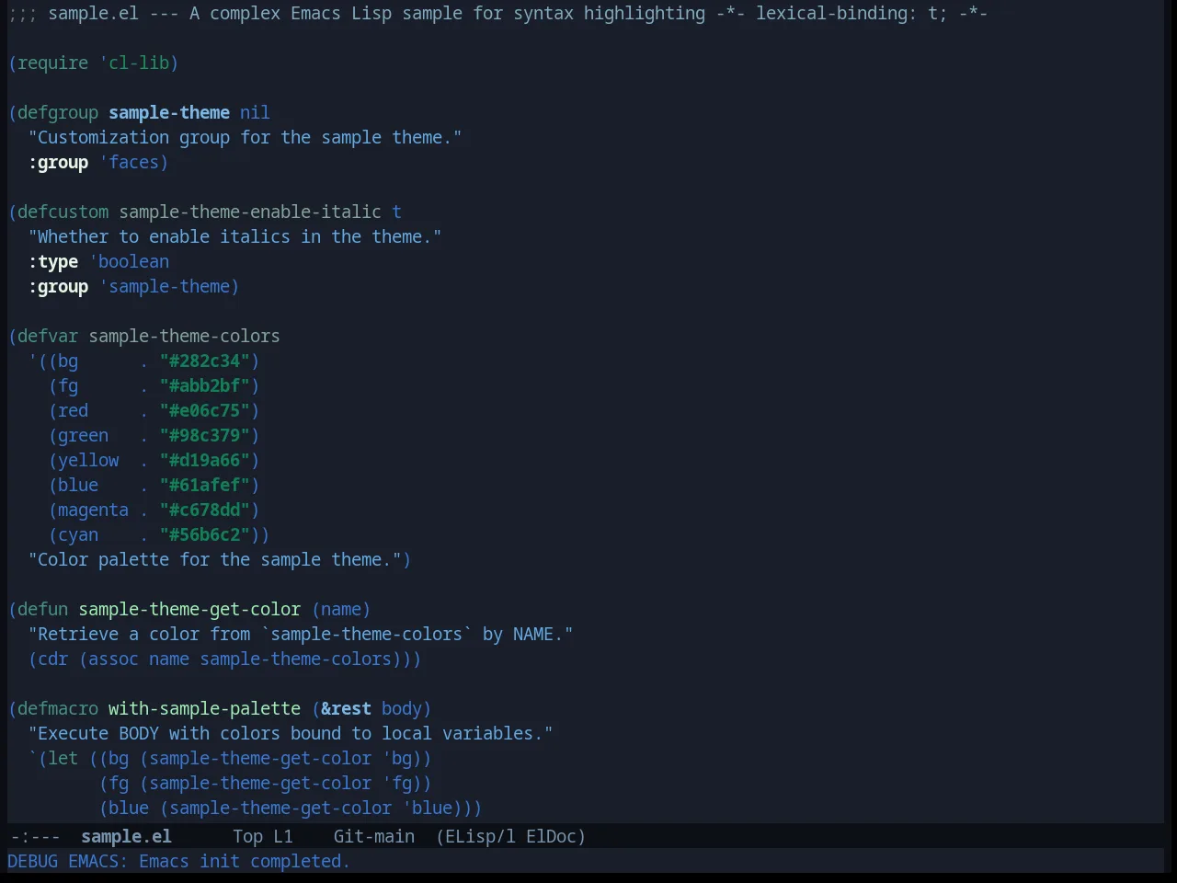Click the 'faces' symbol

tap(134, 162)
